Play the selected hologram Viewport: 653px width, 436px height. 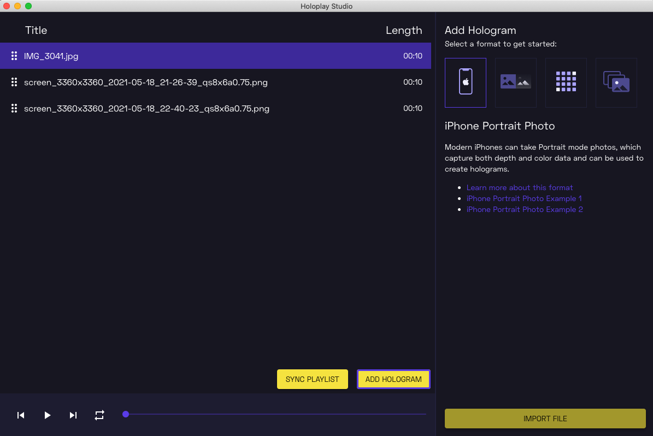(47, 415)
